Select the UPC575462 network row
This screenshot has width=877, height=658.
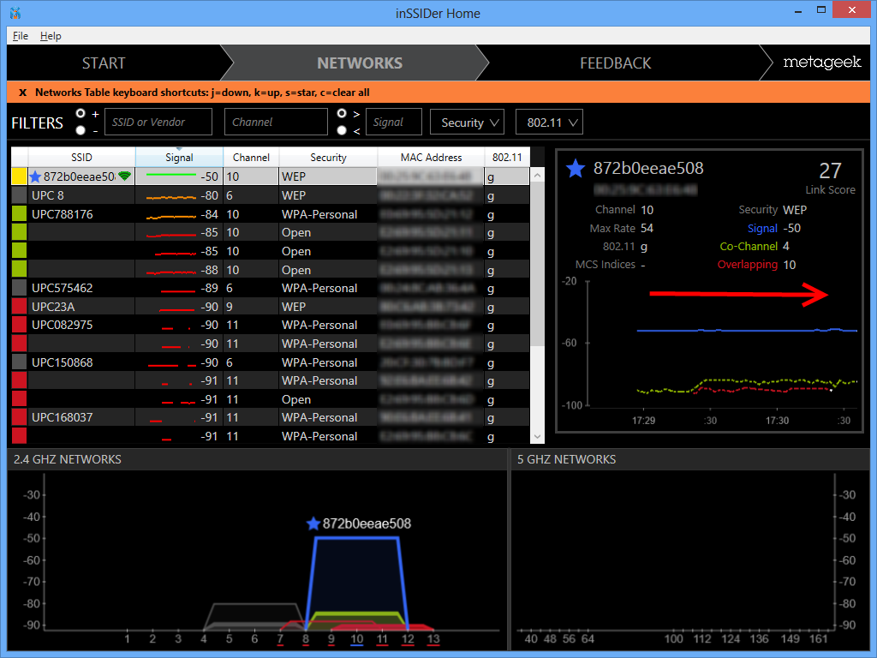pyautogui.click(x=271, y=288)
